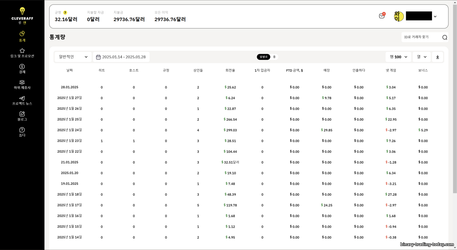This screenshot has height=250, width=457.
Task: Select the 2025년 1월 23일 date cell
Action: tap(69, 141)
